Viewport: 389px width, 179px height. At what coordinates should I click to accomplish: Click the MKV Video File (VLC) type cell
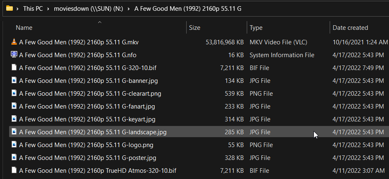pyautogui.click(x=278, y=42)
